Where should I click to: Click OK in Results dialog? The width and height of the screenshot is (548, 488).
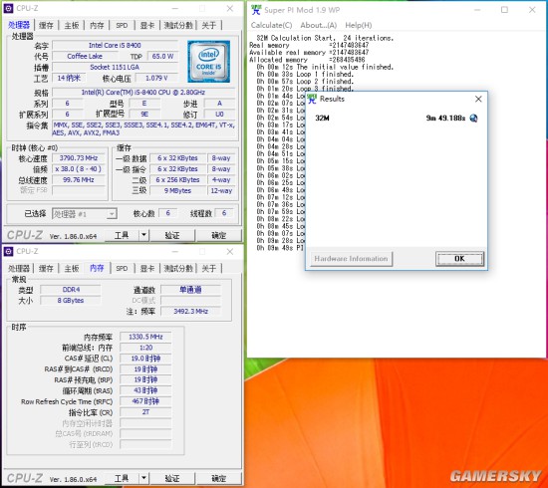459,259
